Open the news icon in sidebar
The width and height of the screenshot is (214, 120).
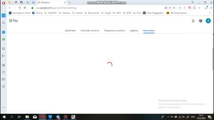click(x=4, y=79)
